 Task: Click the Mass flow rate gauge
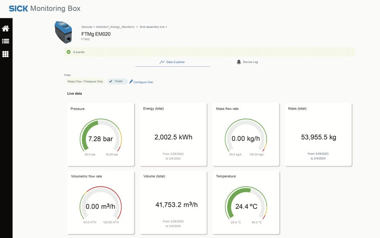246,136
